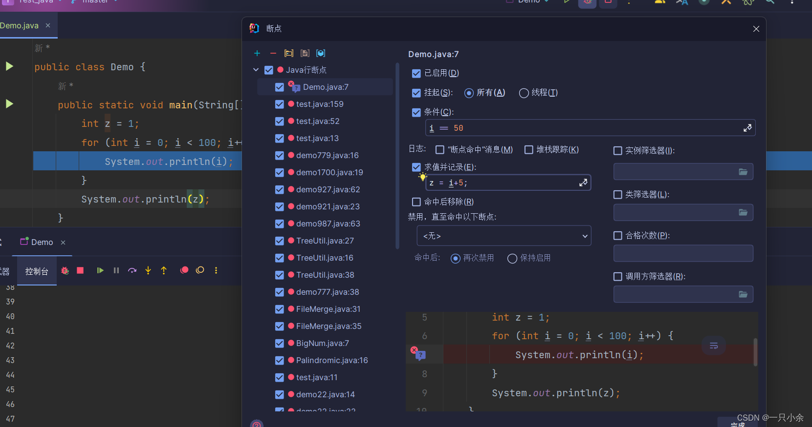Mute breakpoints icon in debug toolbar

(x=200, y=270)
